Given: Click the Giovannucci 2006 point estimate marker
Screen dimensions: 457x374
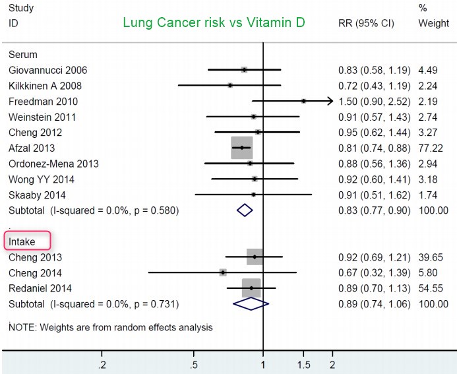Looking at the screenshot, I should [x=244, y=69].
